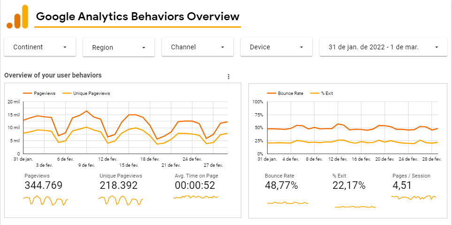Click the Google Analytics Behaviors Overview title
This screenshot has height=225, width=452.
pos(138,17)
